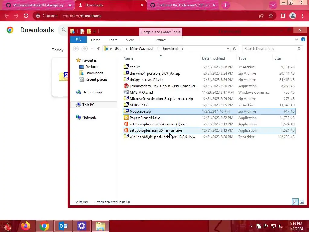Screen dimensions: 309x232
Task: Select the PapersPlease64.exe file
Action: pos(209,118)
